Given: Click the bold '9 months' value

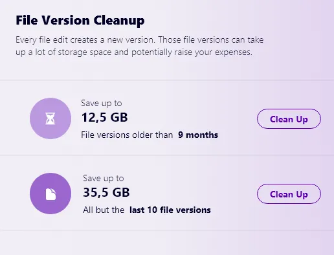Looking at the screenshot, I should [198, 135].
